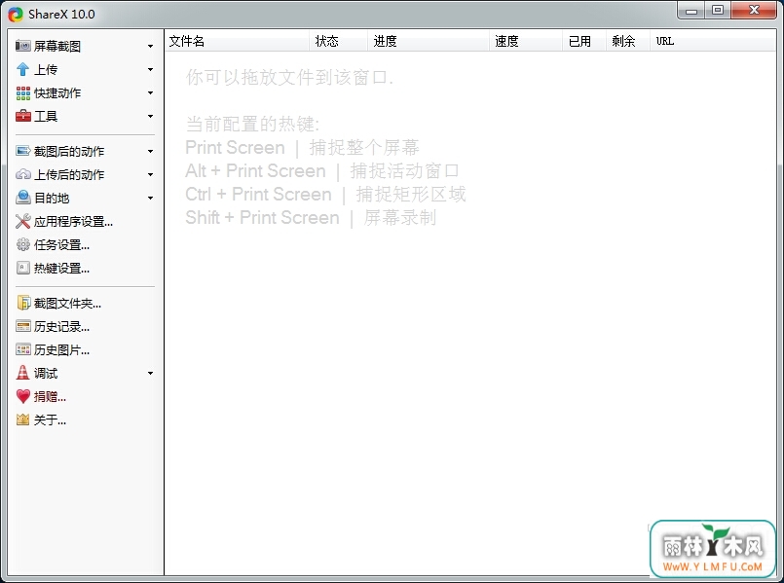Open the 快捷动作 menu item

pyautogui.click(x=85, y=92)
